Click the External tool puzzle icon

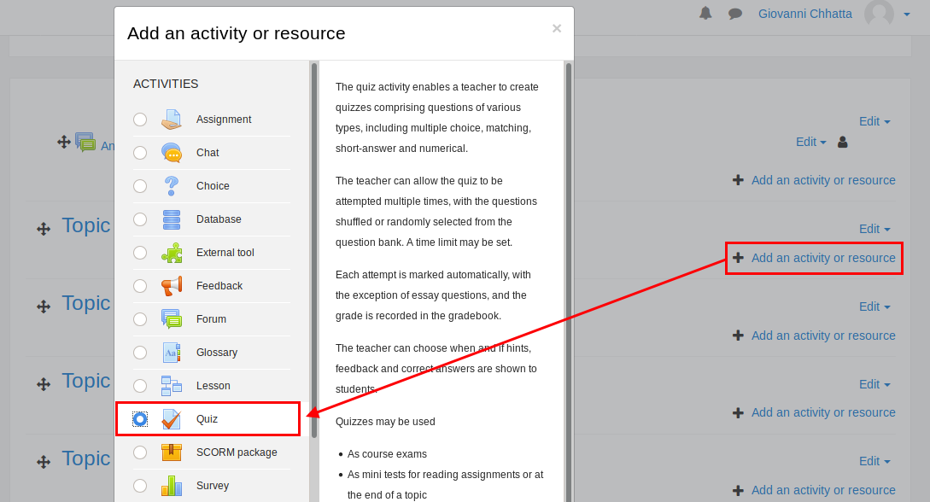point(172,253)
